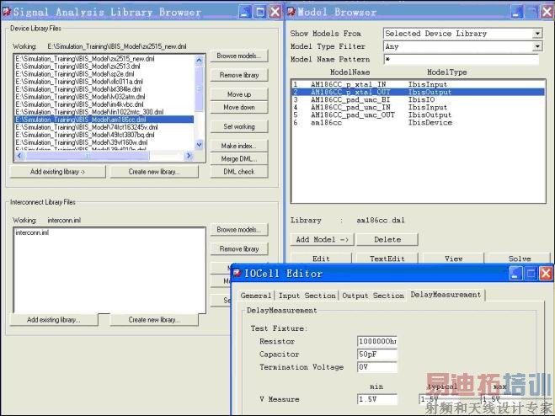Image resolution: width=555 pixels, height=416 pixels.
Task: Minimize the IOCell Editor window
Action: pyautogui.click(x=515, y=274)
